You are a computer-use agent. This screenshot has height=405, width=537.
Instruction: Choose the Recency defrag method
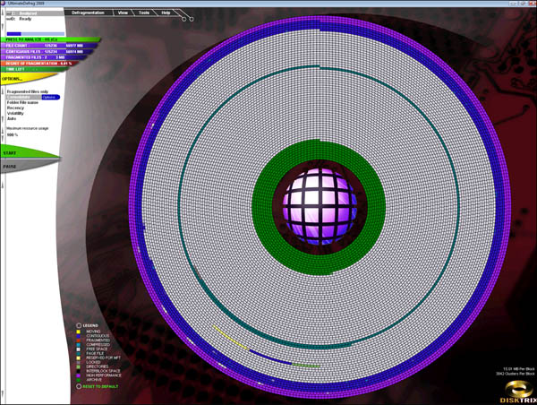(x=17, y=107)
